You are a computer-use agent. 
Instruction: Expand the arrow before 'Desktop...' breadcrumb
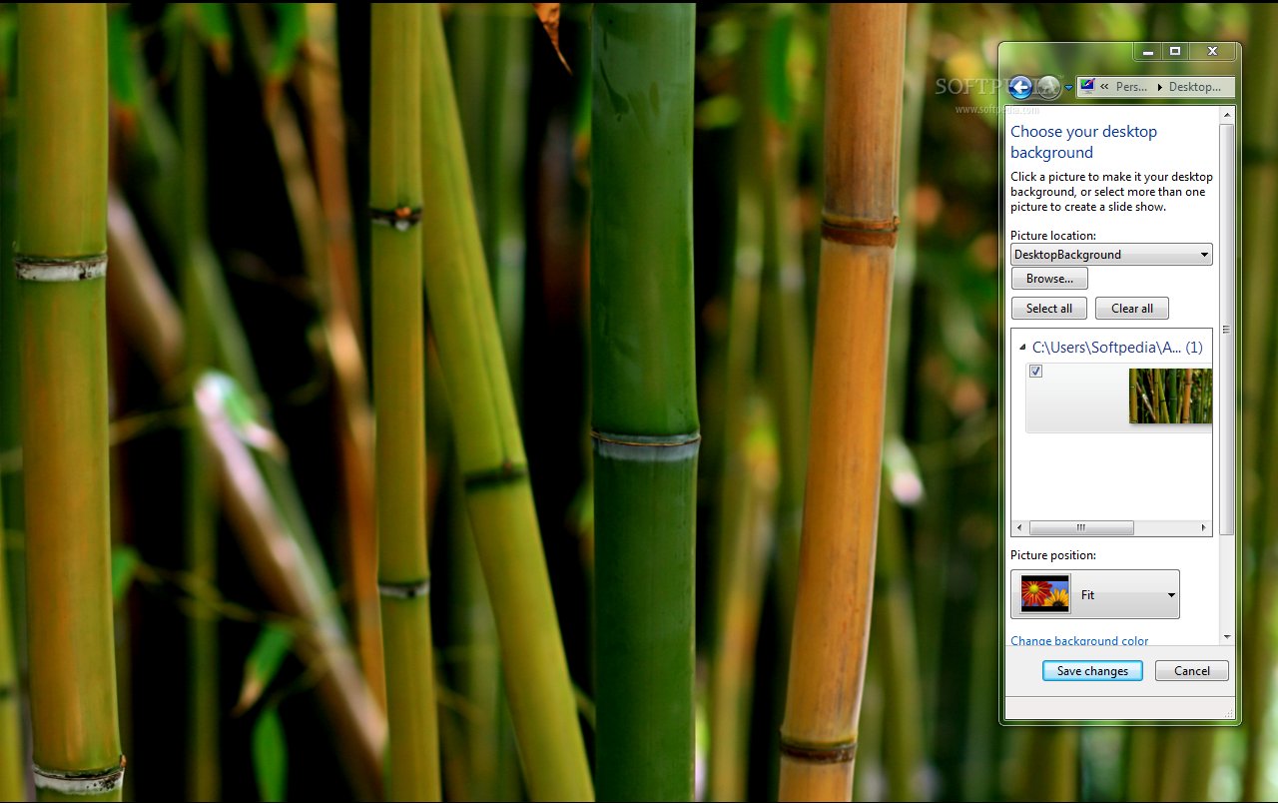tap(1160, 87)
